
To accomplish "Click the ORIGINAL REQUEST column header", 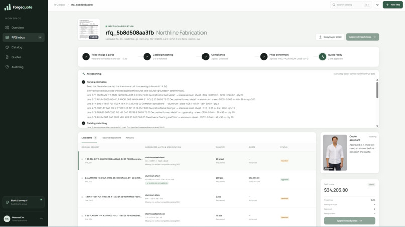I will tap(90, 147).
